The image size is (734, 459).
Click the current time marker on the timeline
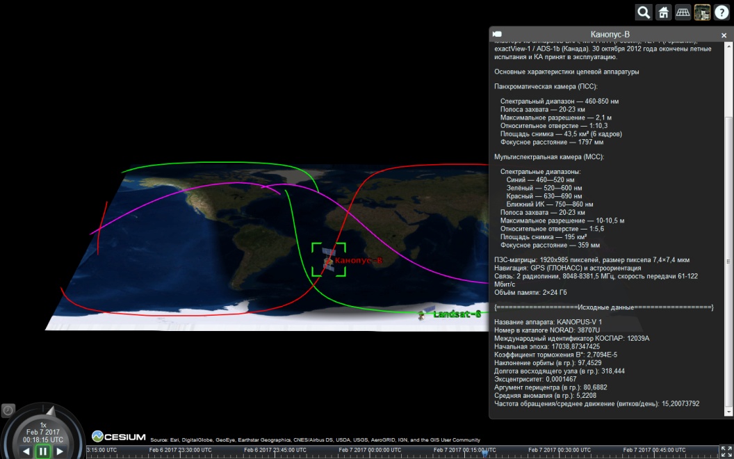485,453
